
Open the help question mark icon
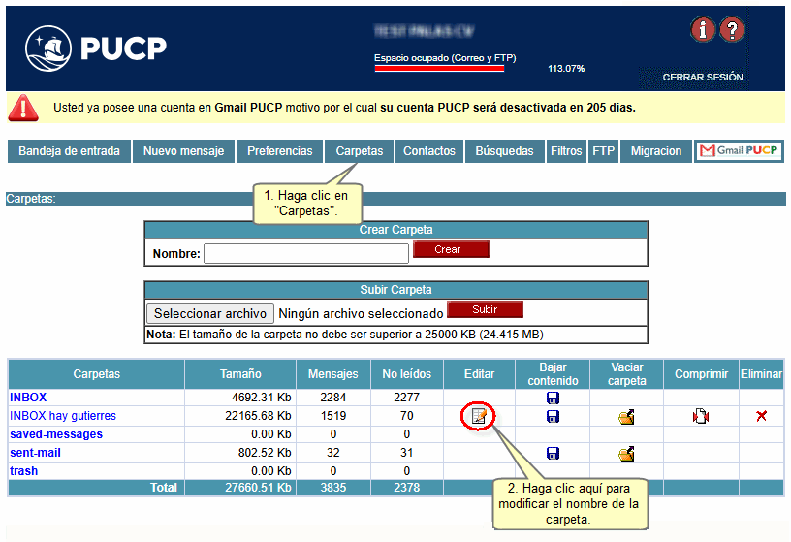pyautogui.click(x=733, y=30)
